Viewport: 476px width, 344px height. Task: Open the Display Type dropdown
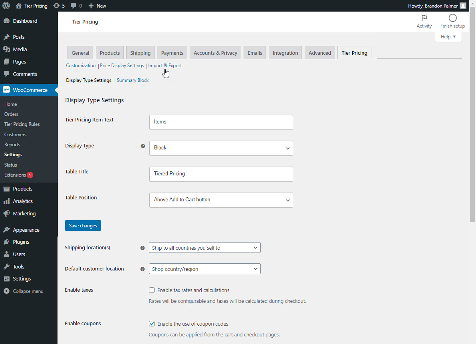tap(221, 148)
